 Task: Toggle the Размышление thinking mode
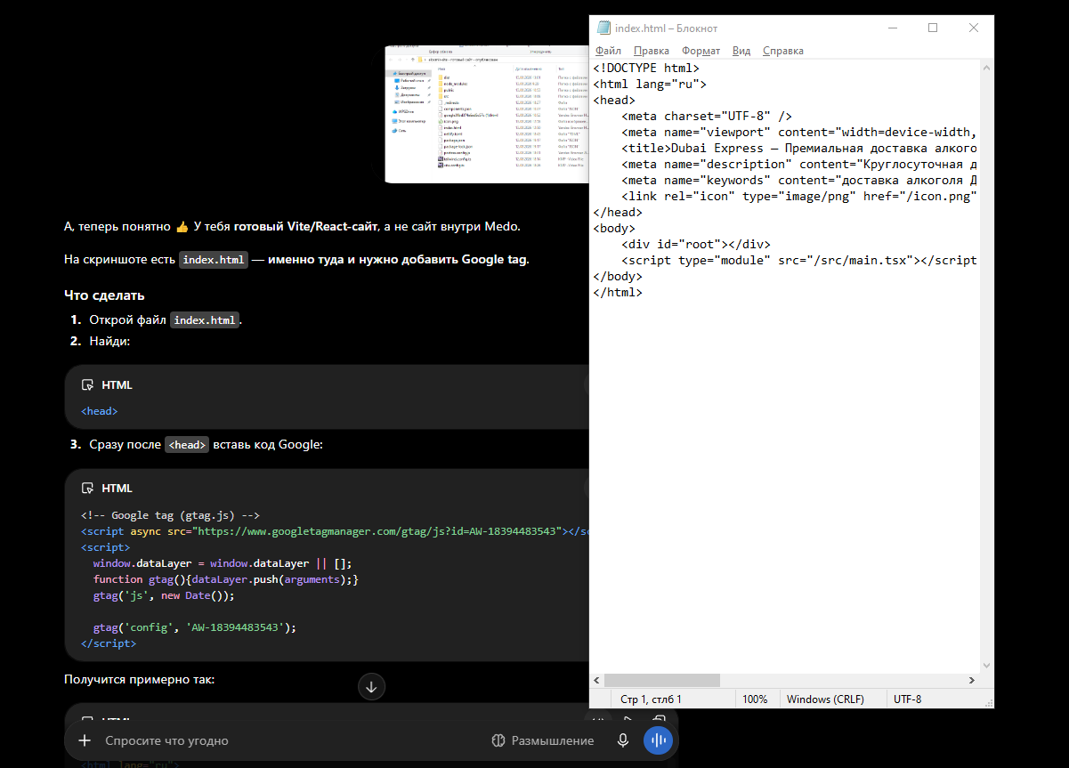click(x=542, y=740)
